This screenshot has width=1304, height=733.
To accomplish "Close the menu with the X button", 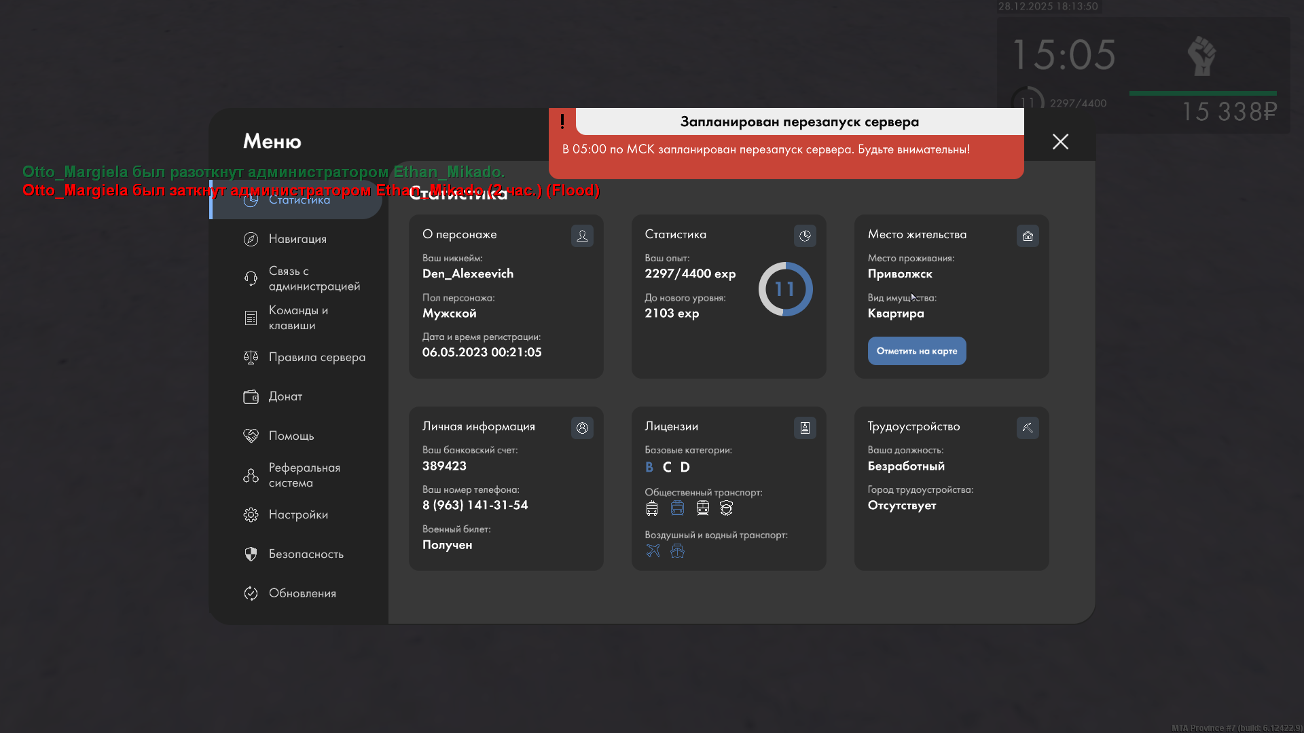I will point(1060,141).
